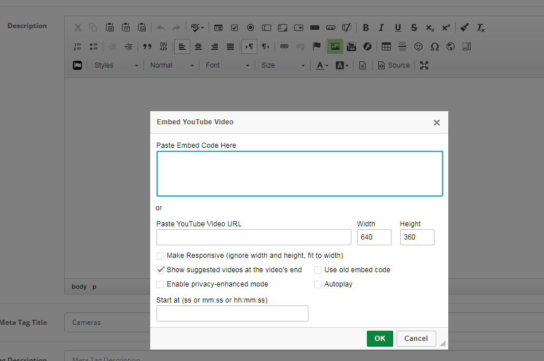Click the Cut icon in editor toolbar

pos(78,28)
